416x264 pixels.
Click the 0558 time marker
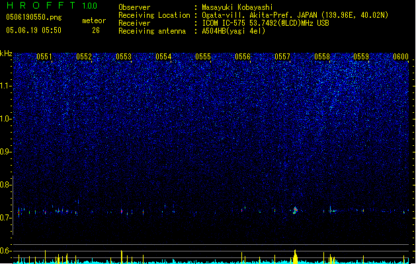point(322,57)
